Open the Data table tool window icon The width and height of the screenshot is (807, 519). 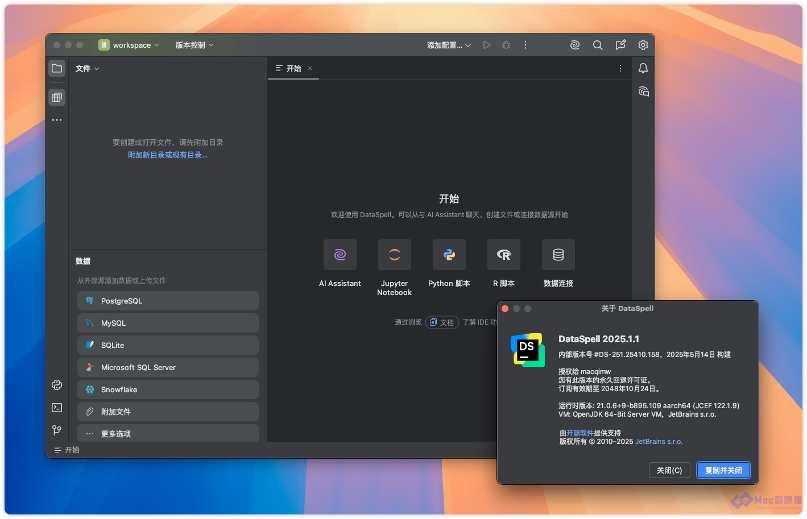tap(57, 97)
